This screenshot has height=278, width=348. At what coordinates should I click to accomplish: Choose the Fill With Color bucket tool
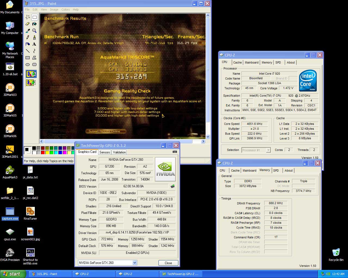coord(35,24)
